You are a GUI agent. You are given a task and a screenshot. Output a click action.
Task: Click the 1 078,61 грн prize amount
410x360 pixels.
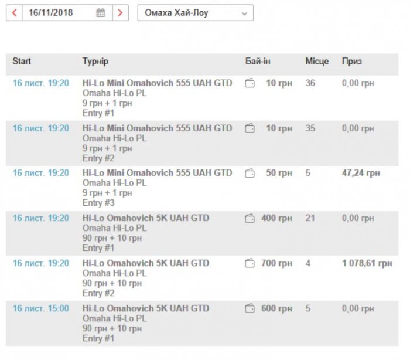367,263
